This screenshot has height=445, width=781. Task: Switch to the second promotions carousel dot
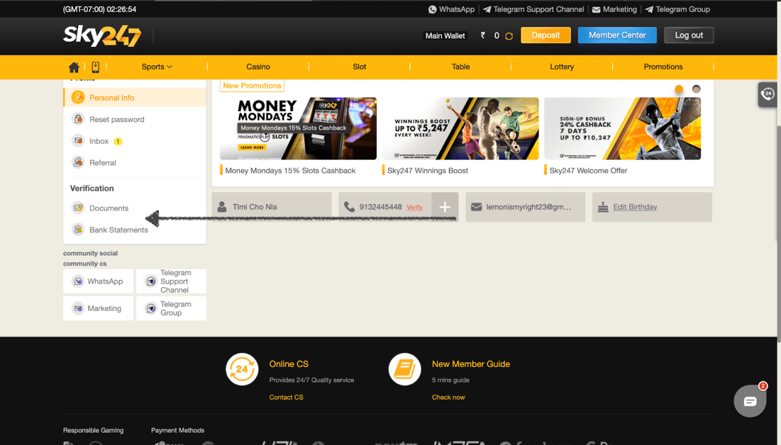tap(696, 89)
